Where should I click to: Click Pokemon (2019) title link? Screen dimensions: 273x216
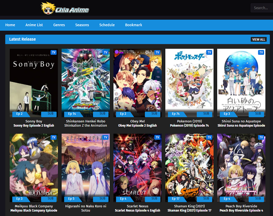click(189, 121)
